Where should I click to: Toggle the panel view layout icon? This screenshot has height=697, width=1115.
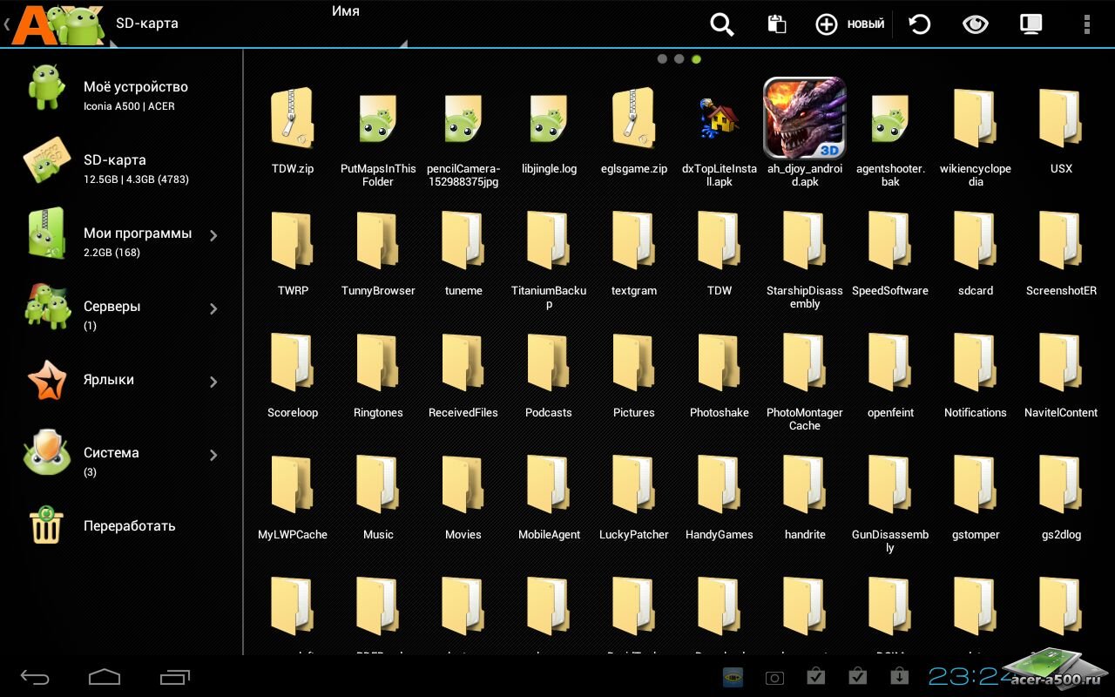click(x=1031, y=24)
